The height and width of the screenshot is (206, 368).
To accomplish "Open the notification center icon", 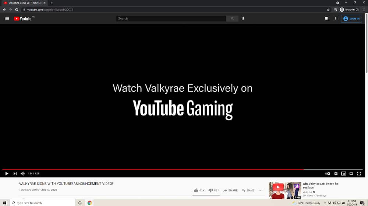I will pyautogui.click(x=362, y=203).
